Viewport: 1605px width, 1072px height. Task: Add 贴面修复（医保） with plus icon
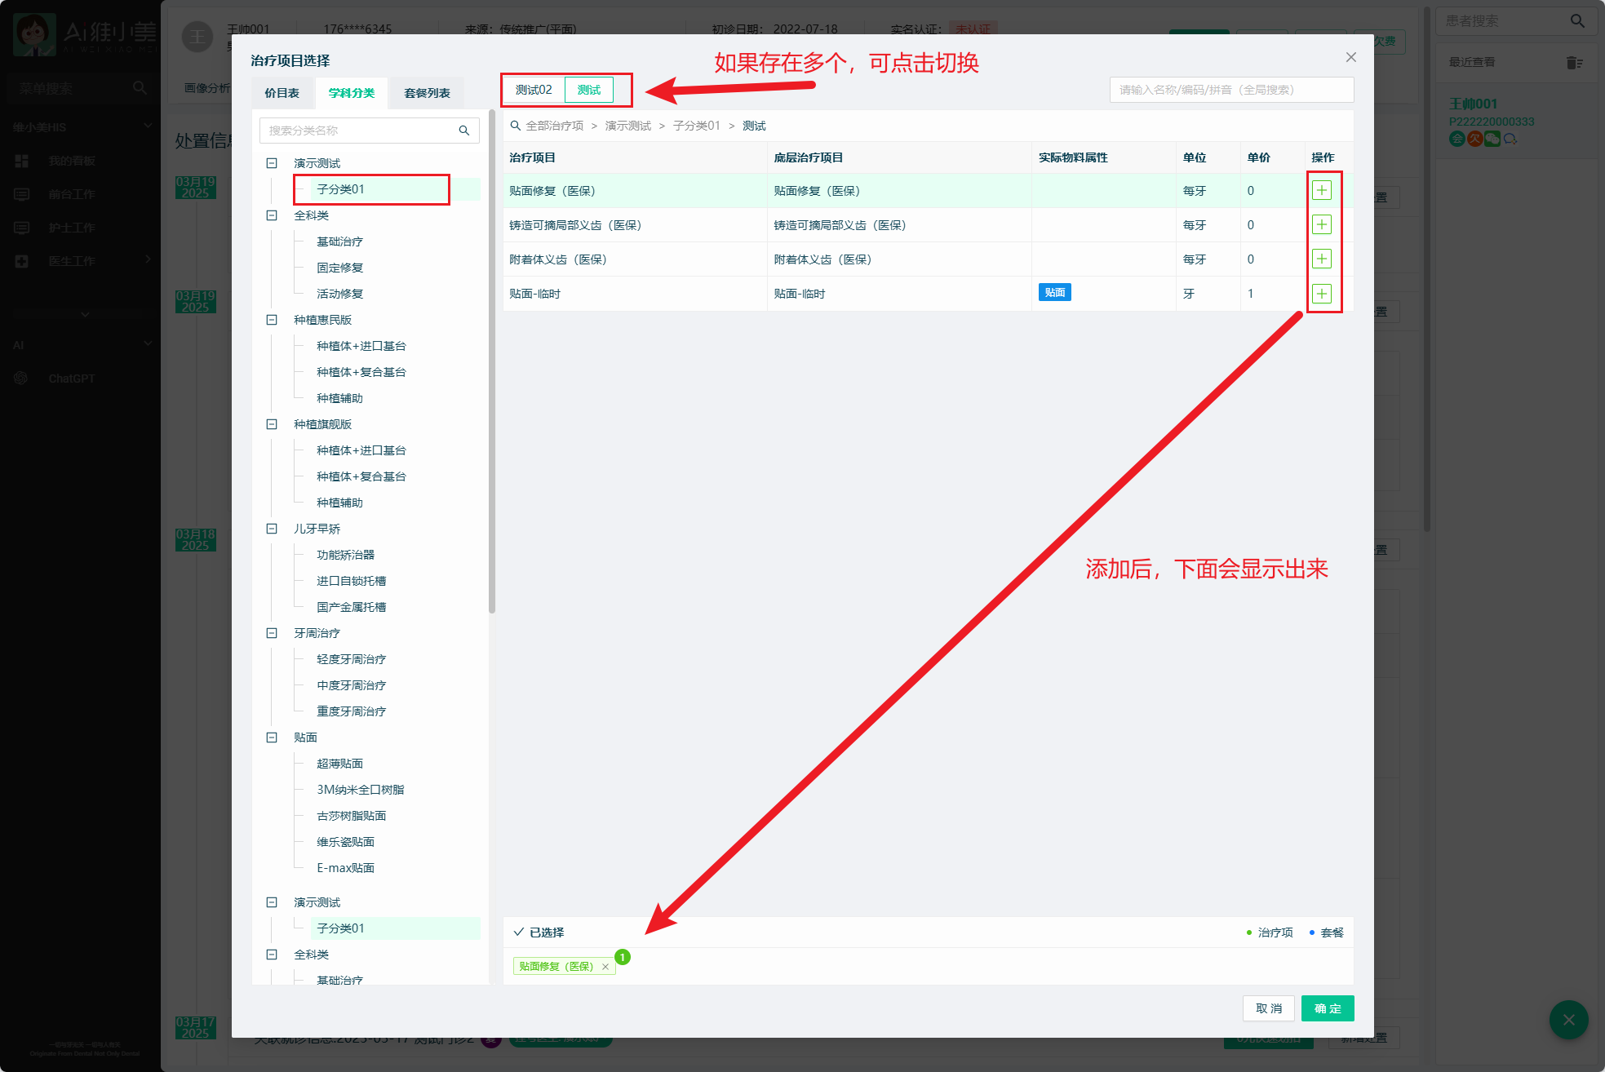point(1321,191)
